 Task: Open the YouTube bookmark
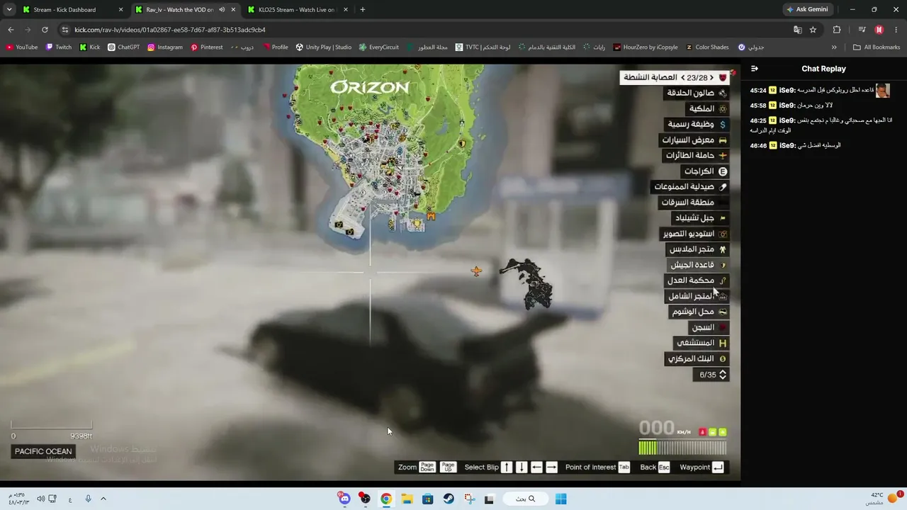[x=22, y=47]
